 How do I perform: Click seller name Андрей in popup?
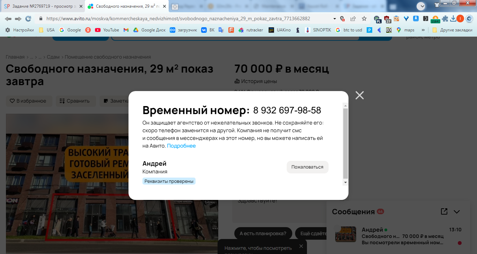click(x=154, y=164)
